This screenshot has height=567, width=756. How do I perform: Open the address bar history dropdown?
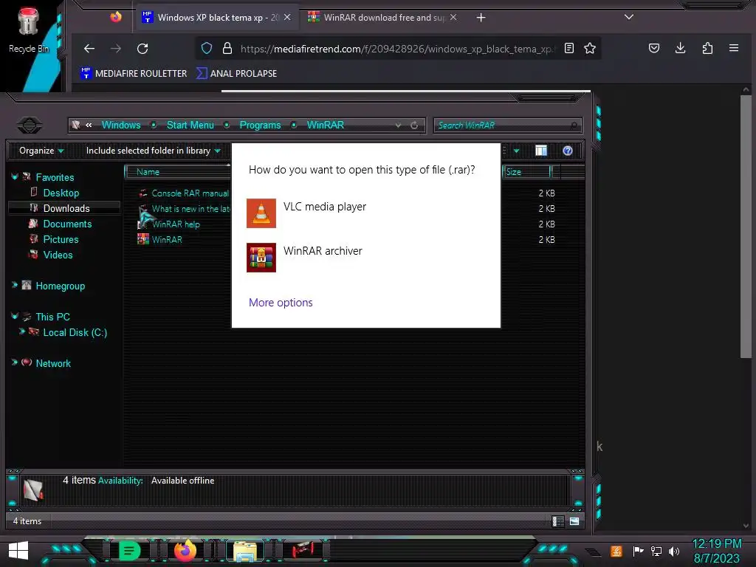pyautogui.click(x=398, y=126)
